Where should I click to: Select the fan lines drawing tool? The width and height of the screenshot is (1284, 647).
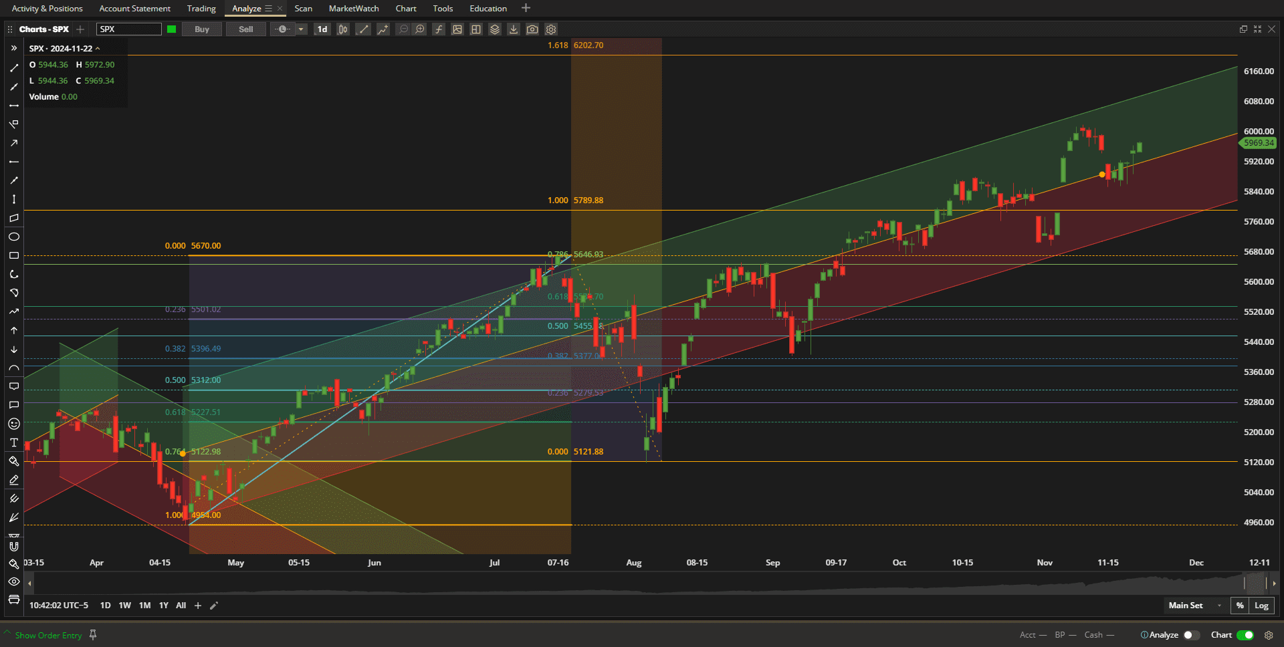pyautogui.click(x=13, y=517)
